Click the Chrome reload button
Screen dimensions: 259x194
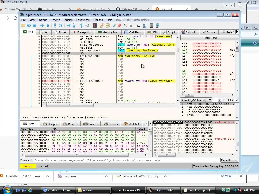coord(15,18)
